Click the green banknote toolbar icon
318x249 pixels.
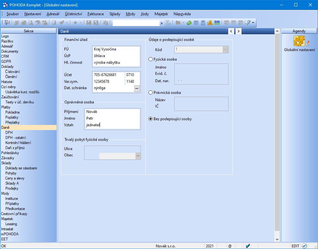tap(189, 23)
